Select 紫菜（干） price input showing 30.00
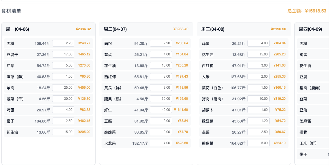This screenshot has height=166, width=329. (63, 99)
